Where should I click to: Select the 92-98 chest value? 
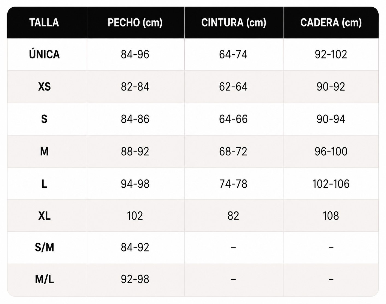(135, 279)
